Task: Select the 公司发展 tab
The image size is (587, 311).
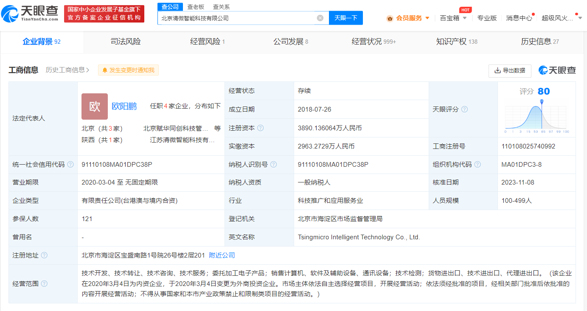Action: click(291, 42)
